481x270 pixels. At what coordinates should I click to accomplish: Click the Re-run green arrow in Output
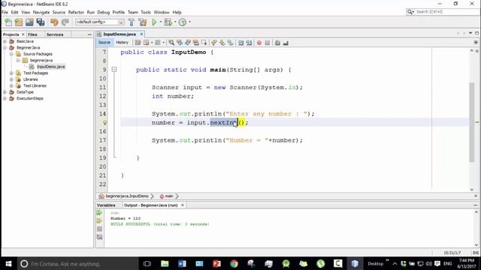click(99, 213)
